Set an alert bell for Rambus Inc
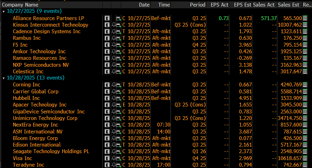The height and width of the screenshot is (168, 312). [114, 38]
